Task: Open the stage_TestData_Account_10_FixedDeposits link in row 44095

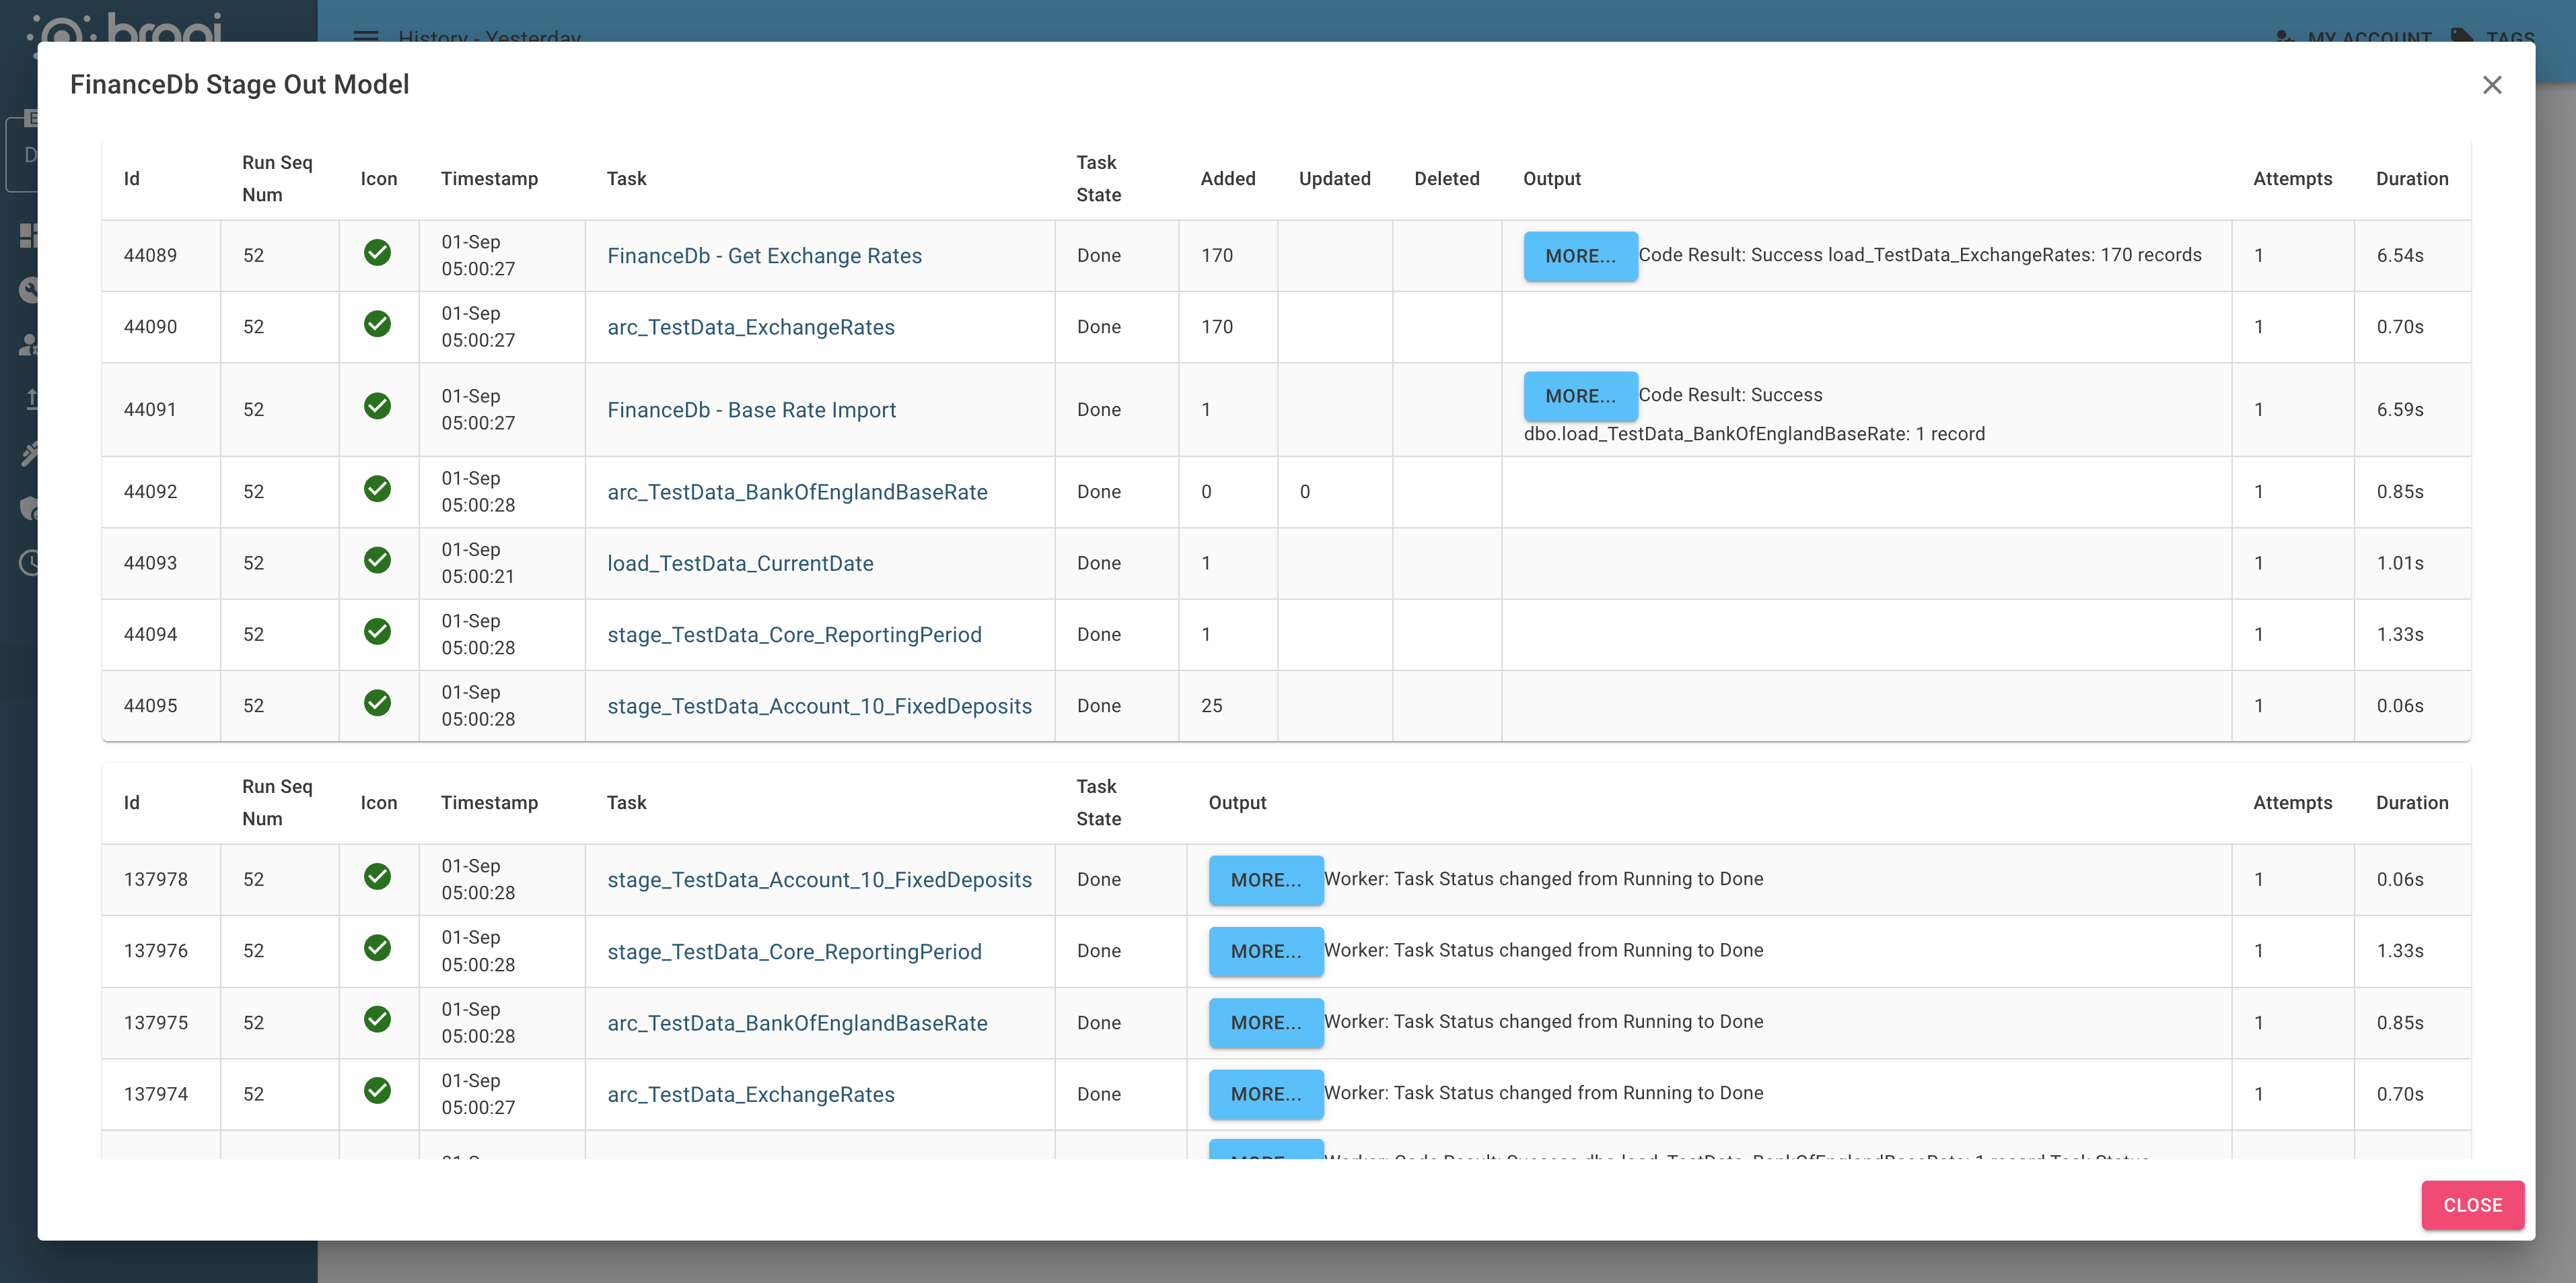Action: tap(819, 706)
